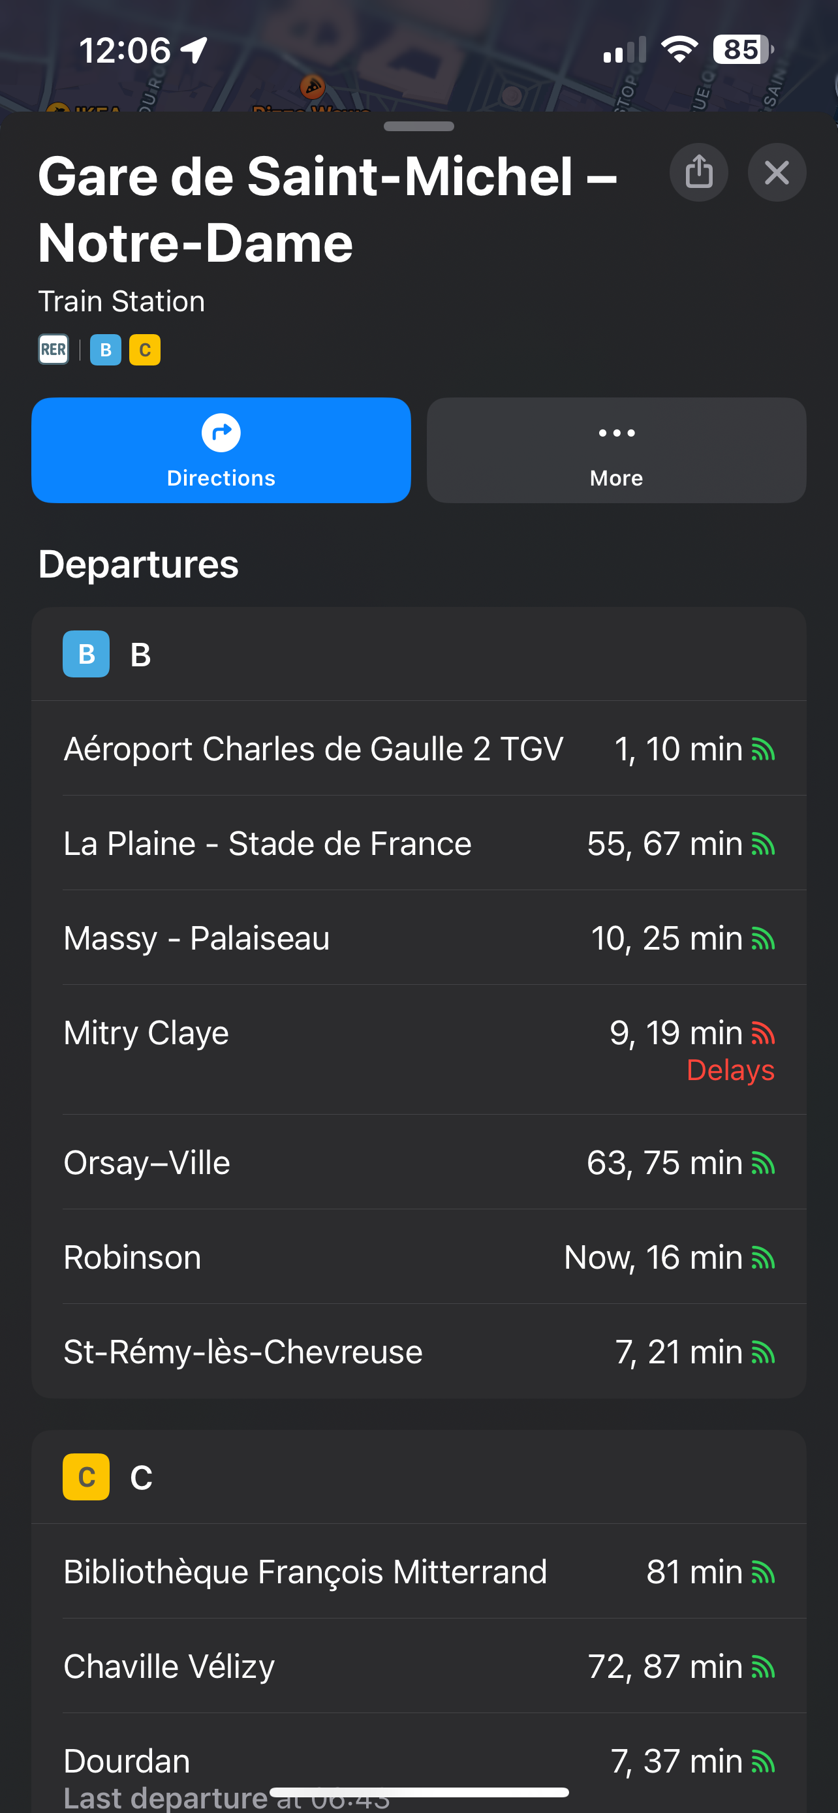Tap the C line icon in Departures
Image resolution: width=838 pixels, height=1813 pixels.
[x=86, y=1477]
